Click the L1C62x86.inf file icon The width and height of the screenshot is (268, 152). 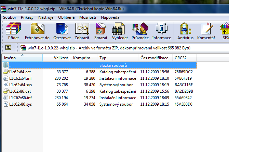[6, 97]
